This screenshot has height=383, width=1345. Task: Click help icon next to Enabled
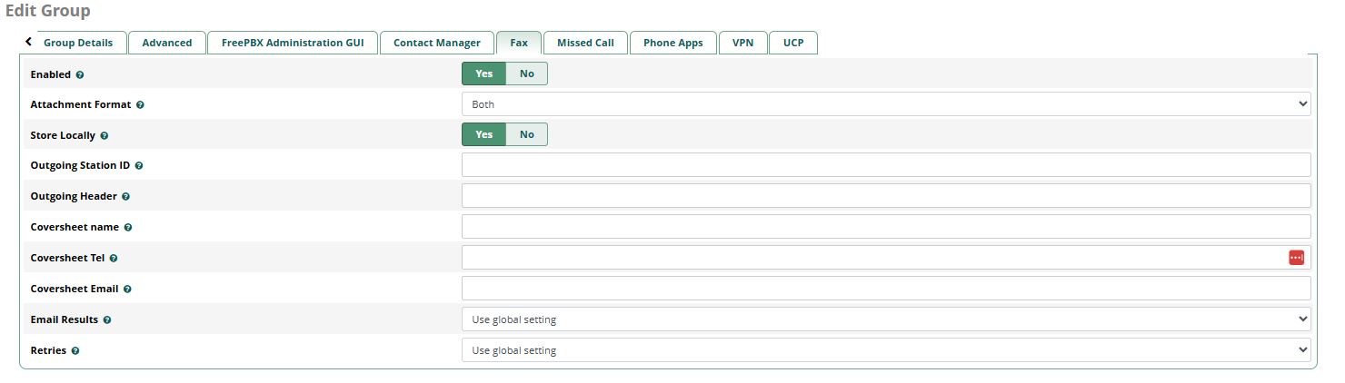click(x=80, y=75)
